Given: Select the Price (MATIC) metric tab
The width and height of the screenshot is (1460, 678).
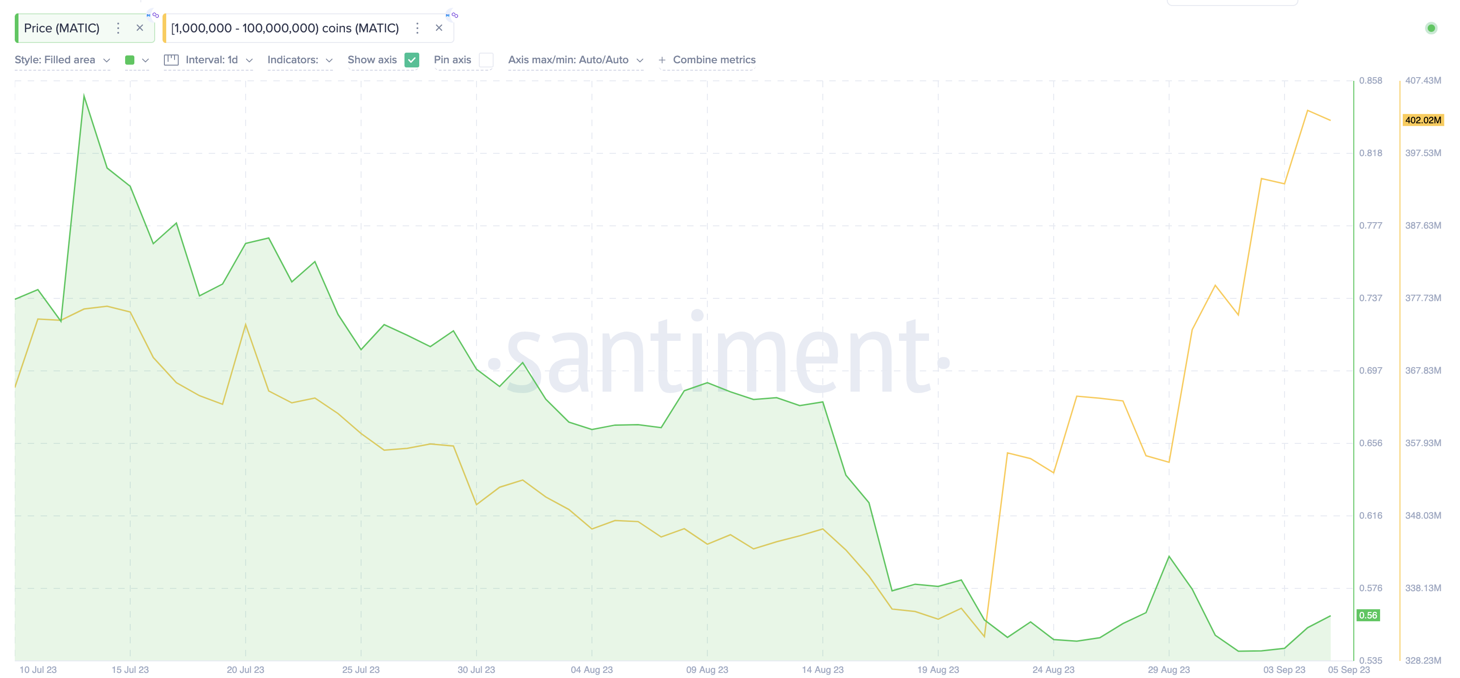Looking at the screenshot, I should pyautogui.click(x=62, y=28).
